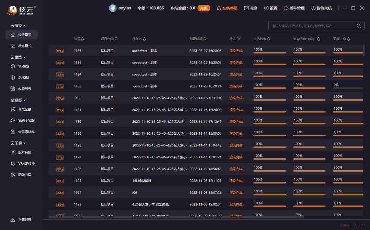Click the search magnifier icon
This screenshot has height=230, width=370.
pyautogui.click(x=359, y=26)
